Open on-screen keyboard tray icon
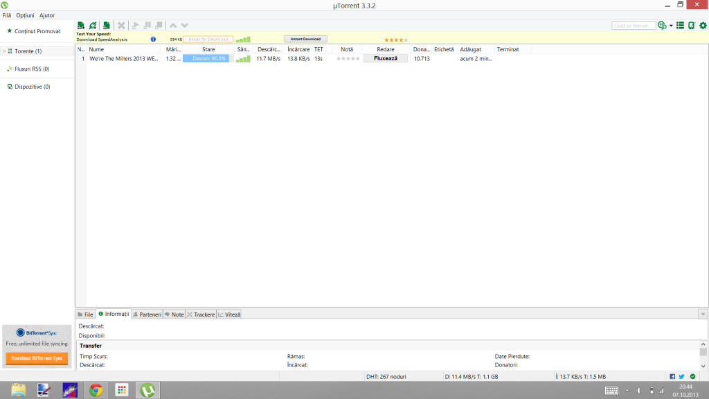Screen dimensions: 709x399 point(611,391)
